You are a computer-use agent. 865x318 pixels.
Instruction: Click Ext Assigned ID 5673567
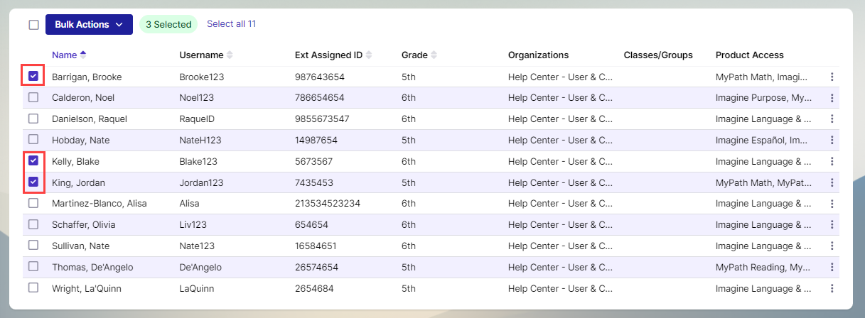314,162
